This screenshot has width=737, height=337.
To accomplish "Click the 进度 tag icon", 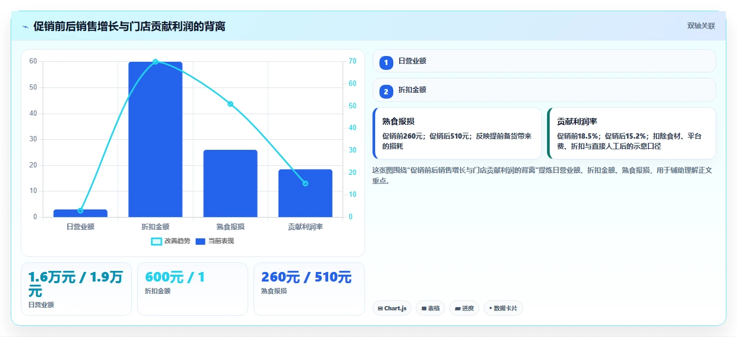I will (458, 308).
